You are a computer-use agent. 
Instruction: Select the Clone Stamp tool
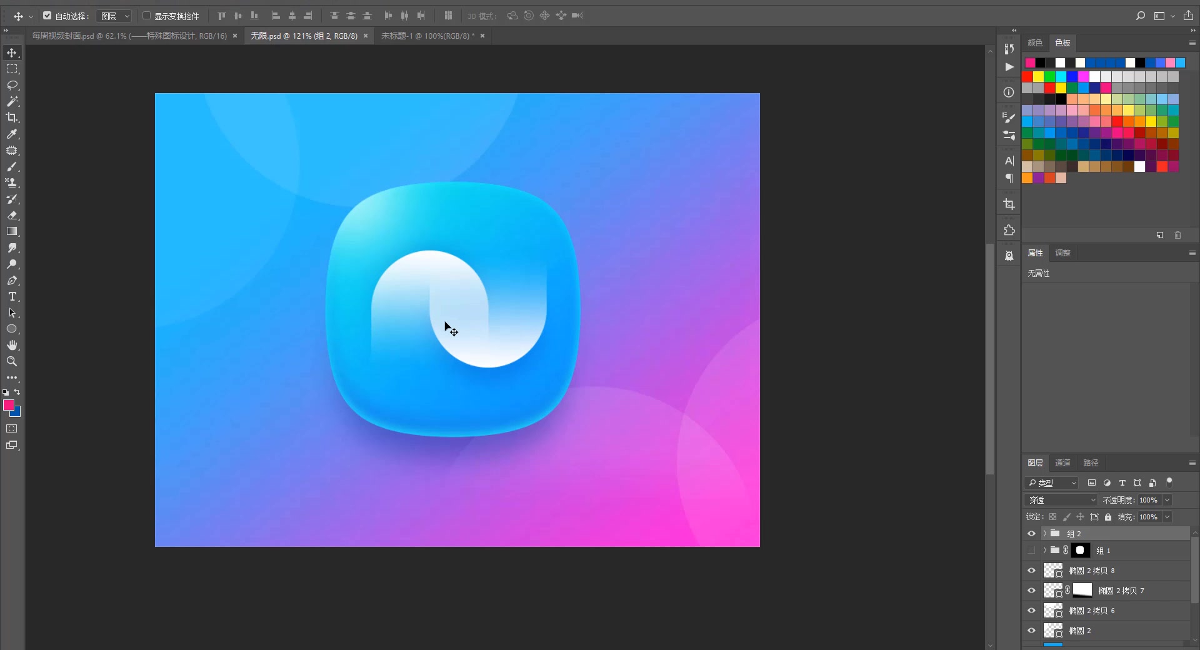tap(12, 182)
